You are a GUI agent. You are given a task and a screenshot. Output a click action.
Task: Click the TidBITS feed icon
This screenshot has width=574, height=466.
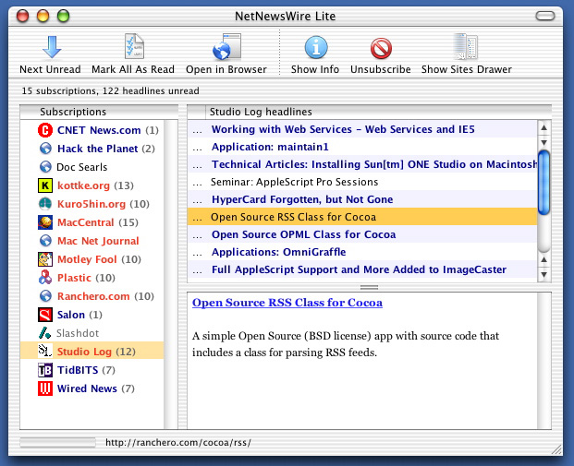click(x=45, y=370)
